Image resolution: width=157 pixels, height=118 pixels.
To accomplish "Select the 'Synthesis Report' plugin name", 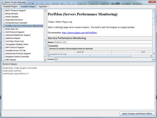I will tap(13, 38).
